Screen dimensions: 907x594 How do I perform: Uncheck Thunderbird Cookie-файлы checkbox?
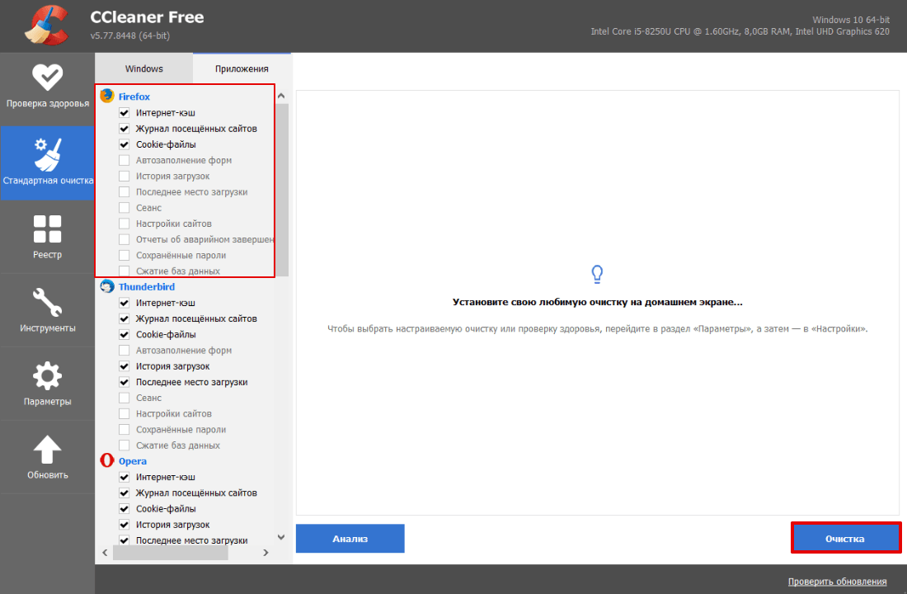click(124, 334)
